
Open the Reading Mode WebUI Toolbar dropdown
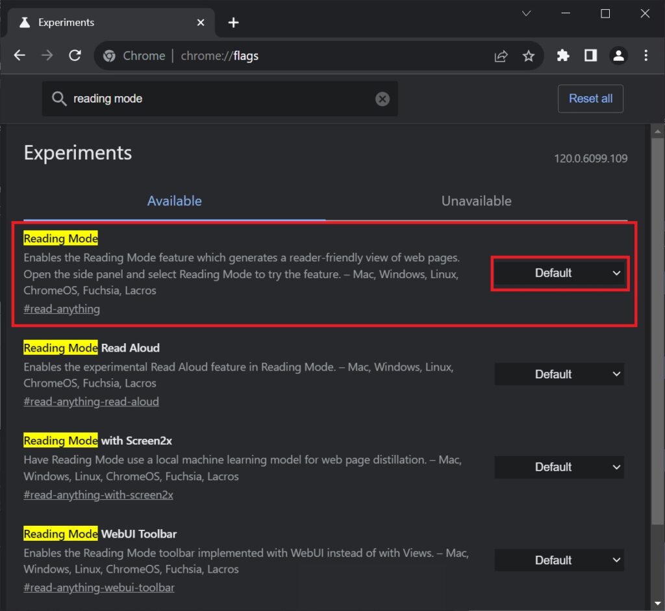[x=559, y=560]
